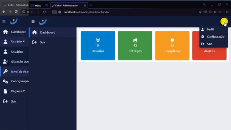This screenshot has height=130, width=231.
Task: Open Opera Menu button
Action: coord(36,6)
